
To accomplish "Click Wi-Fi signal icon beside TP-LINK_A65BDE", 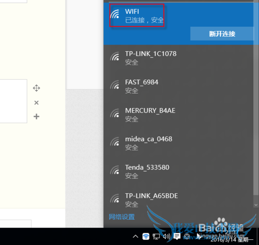I will coord(114,198).
